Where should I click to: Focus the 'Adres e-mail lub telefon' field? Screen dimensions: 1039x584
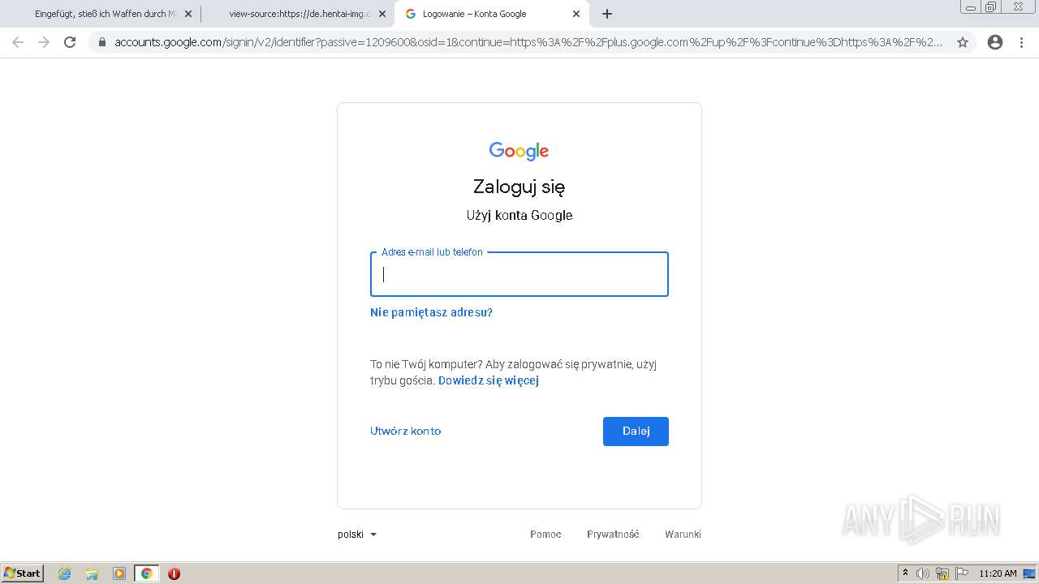pyautogui.click(x=519, y=274)
